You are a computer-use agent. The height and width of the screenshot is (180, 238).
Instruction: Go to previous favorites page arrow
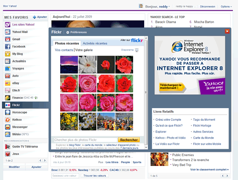(41, 160)
